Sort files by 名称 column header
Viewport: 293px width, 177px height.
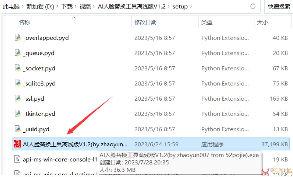(x=24, y=22)
